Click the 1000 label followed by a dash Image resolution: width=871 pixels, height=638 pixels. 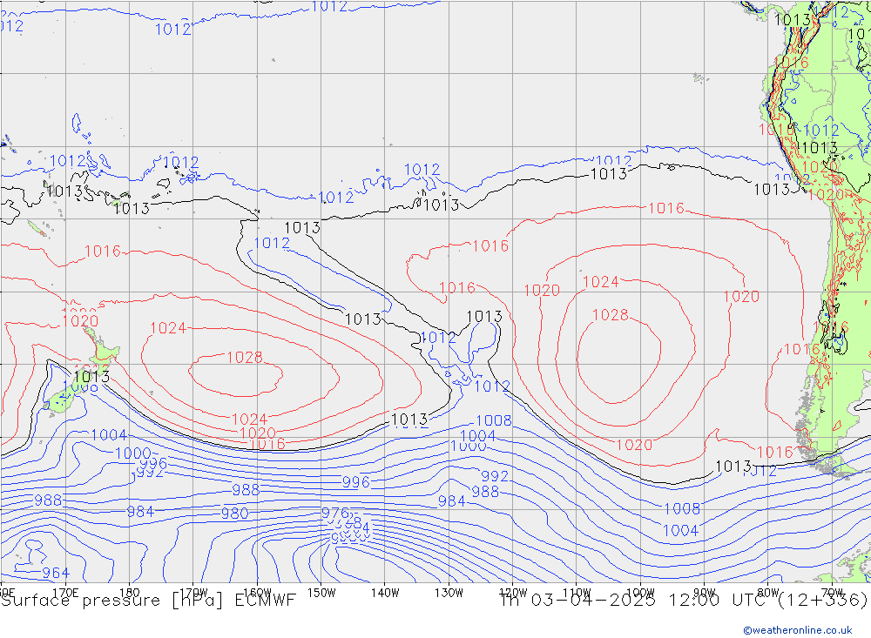pyautogui.click(x=133, y=453)
